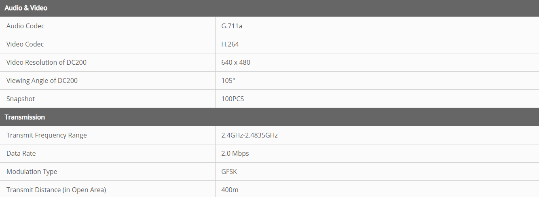Click the Snapshot row label
539x197 pixels.
pos(21,99)
